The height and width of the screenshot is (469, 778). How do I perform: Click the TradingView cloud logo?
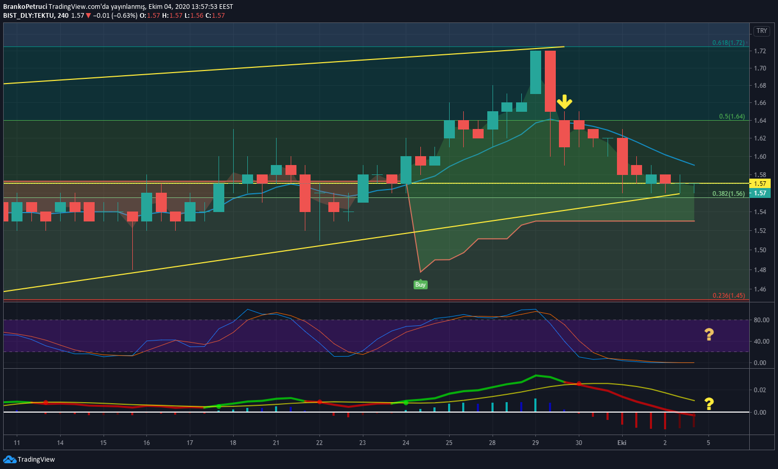pos(9,460)
